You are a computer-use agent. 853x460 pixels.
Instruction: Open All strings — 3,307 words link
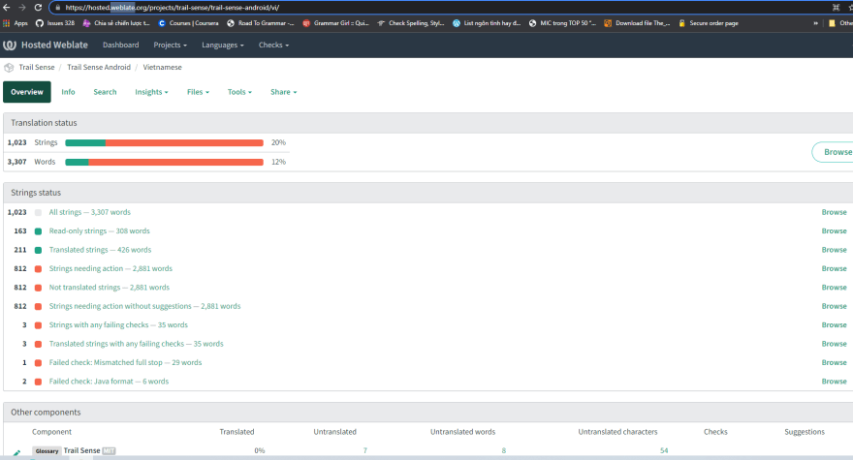pos(90,213)
